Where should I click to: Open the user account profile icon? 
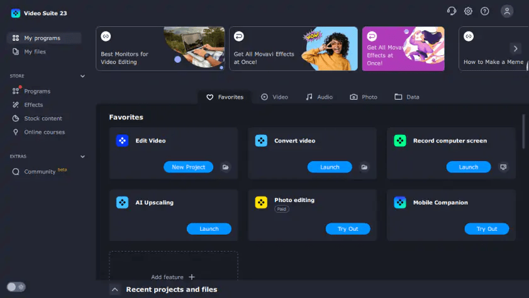[507, 11]
